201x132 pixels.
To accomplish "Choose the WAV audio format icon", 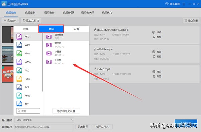I will pyautogui.click(x=19, y=45).
